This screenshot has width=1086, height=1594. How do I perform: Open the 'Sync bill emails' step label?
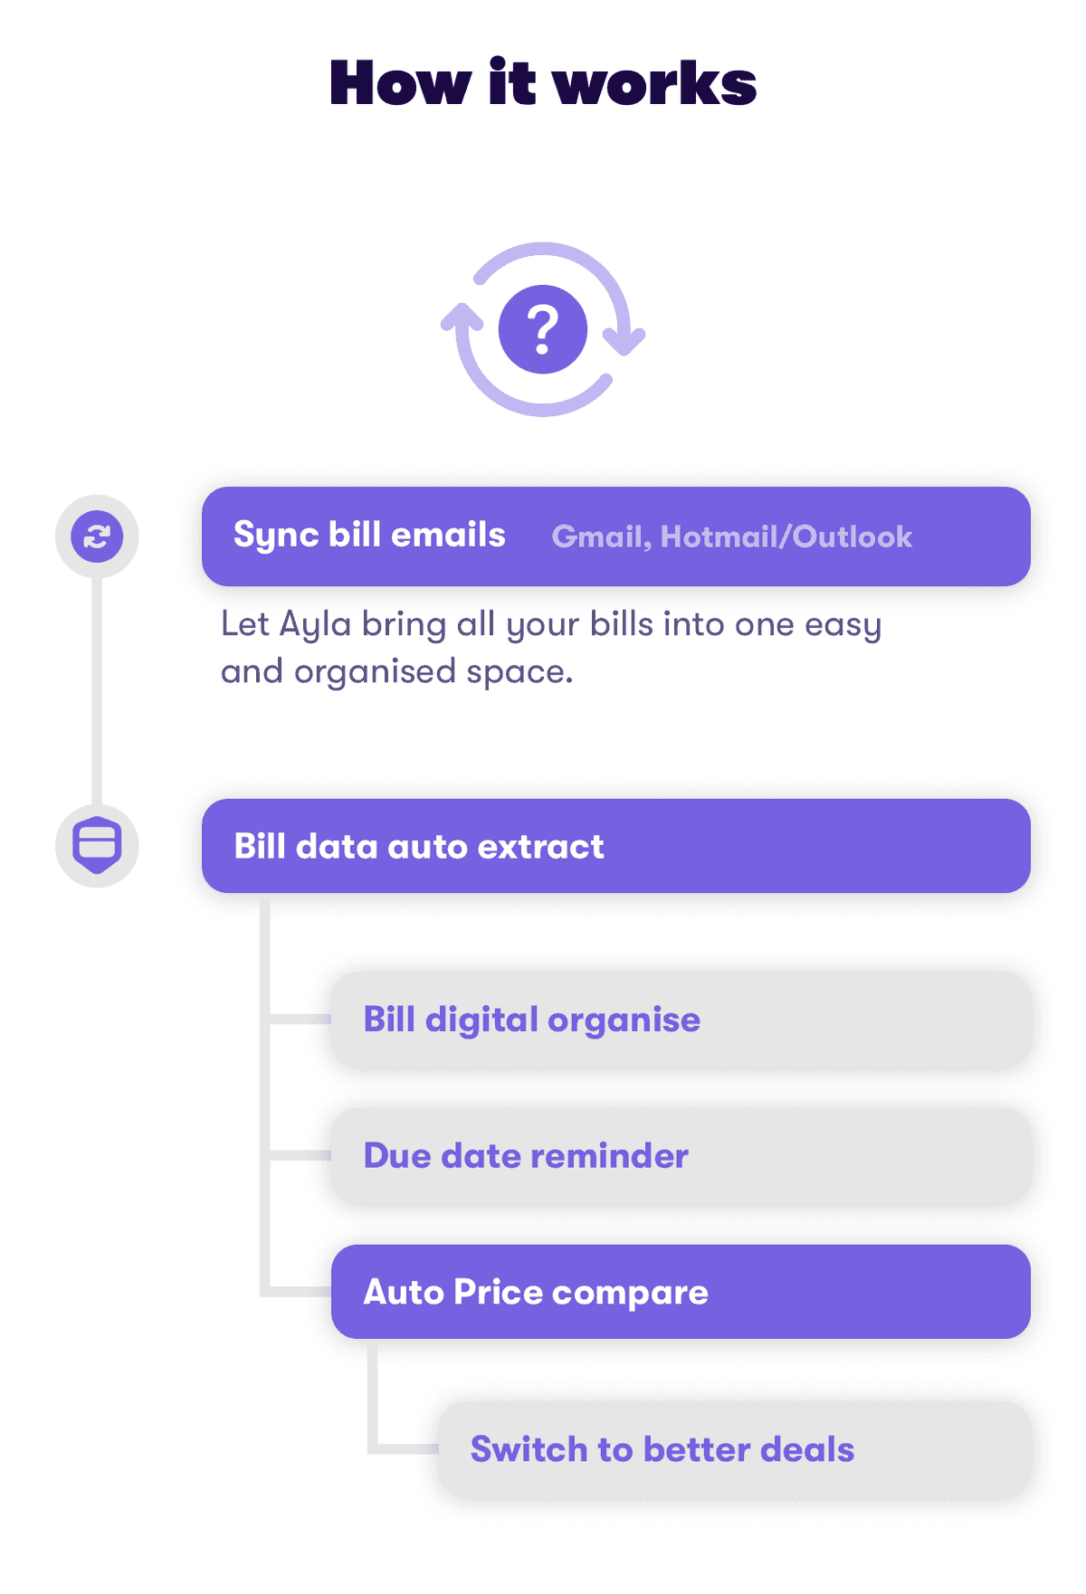(x=369, y=536)
